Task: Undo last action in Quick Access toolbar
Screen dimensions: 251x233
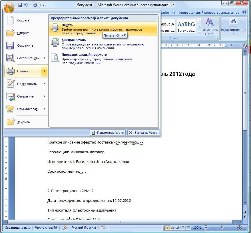Action: [x=26, y=5]
